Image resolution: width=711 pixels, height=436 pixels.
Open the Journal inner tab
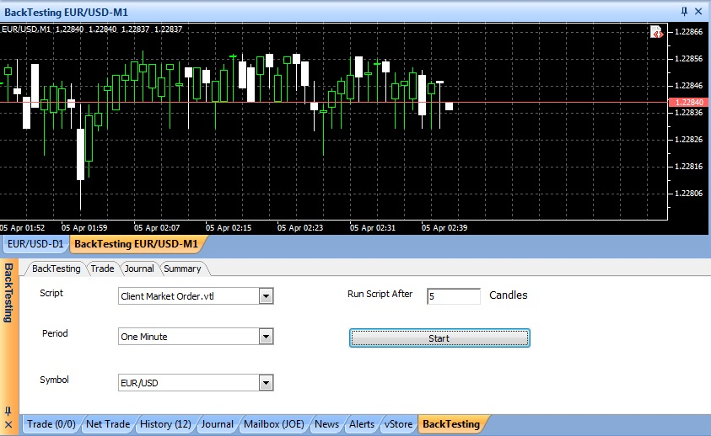(139, 269)
